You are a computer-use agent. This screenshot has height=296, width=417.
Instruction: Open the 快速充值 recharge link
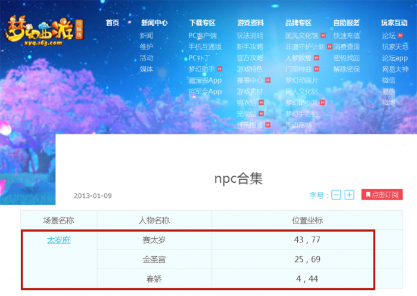[346, 36]
